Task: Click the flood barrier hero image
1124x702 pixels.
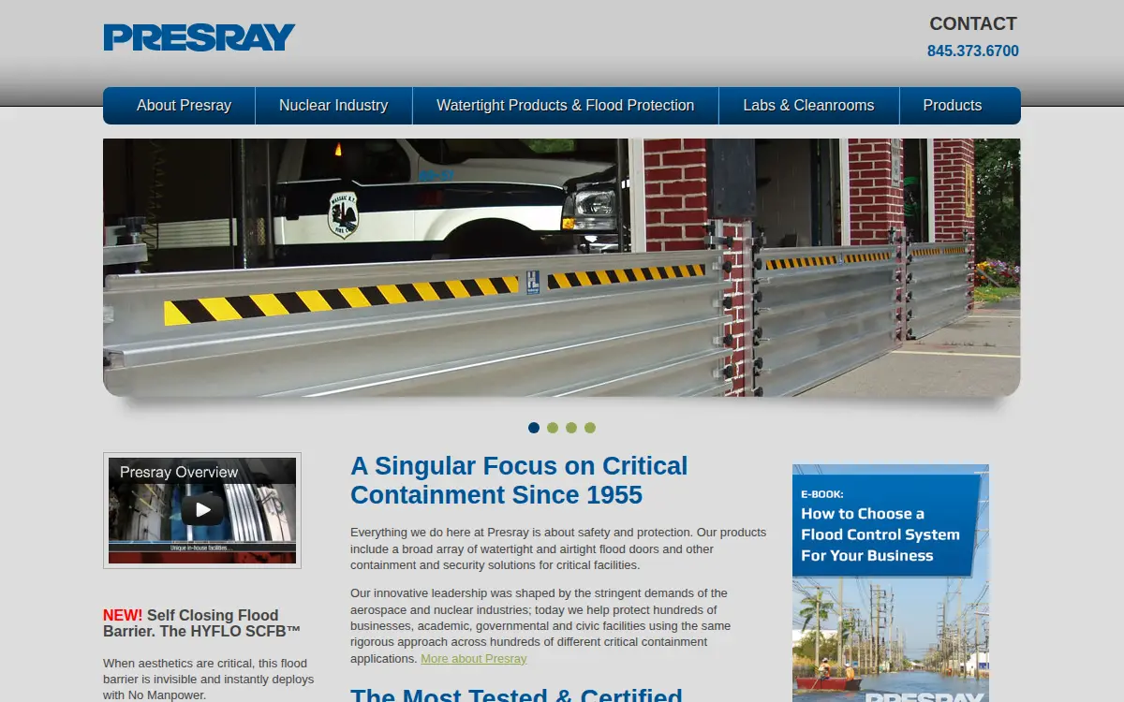Action: 562,268
